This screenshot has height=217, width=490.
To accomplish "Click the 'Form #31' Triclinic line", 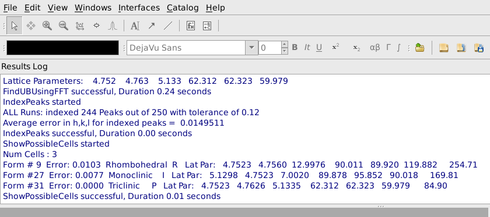I will [225, 186].
